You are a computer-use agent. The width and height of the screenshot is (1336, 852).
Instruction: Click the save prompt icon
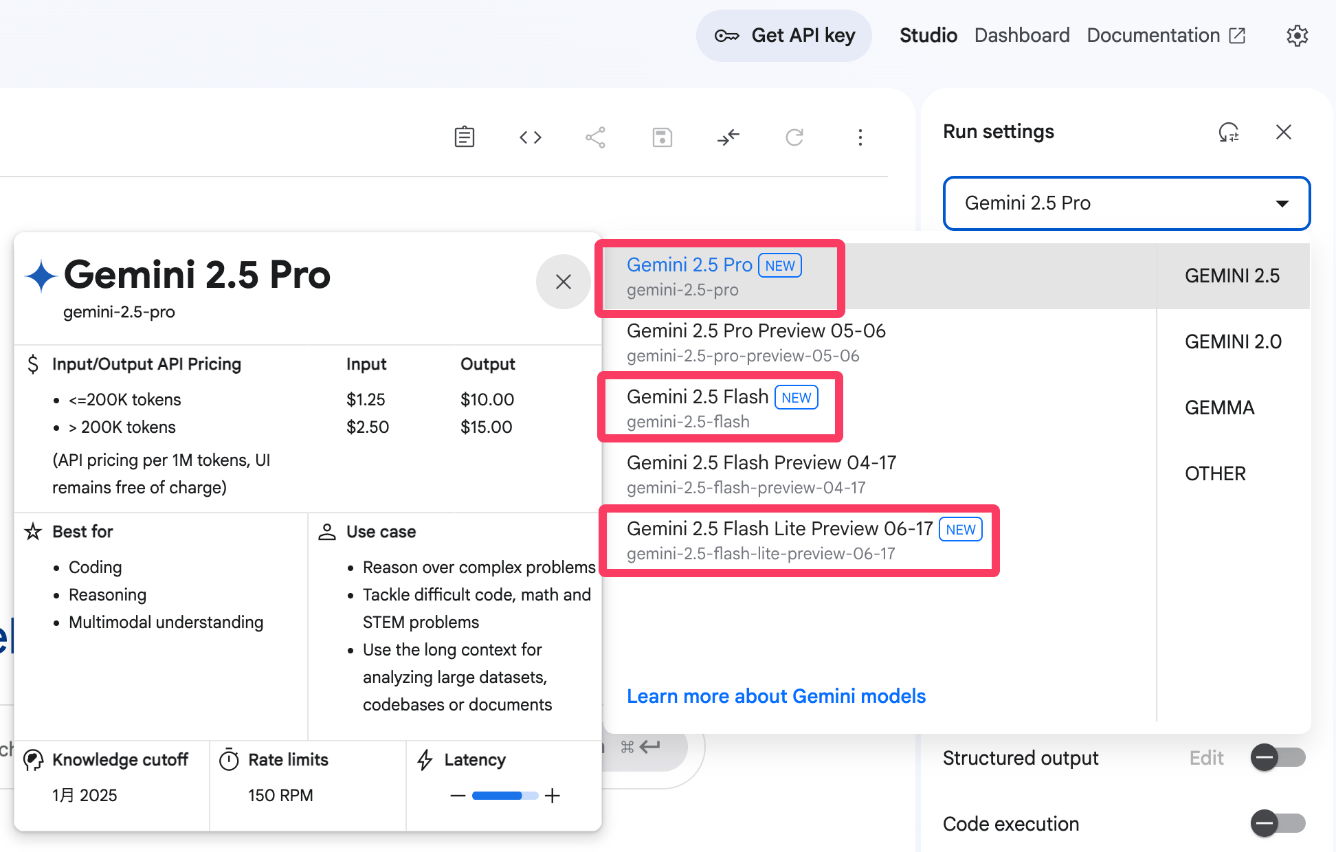[x=662, y=137]
